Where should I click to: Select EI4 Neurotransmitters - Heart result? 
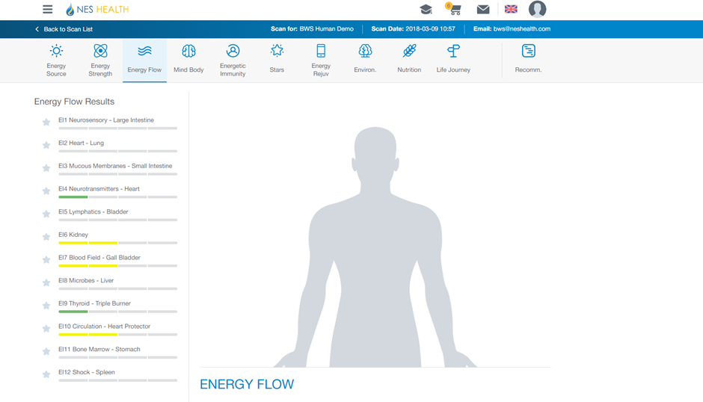pos(99,189)
